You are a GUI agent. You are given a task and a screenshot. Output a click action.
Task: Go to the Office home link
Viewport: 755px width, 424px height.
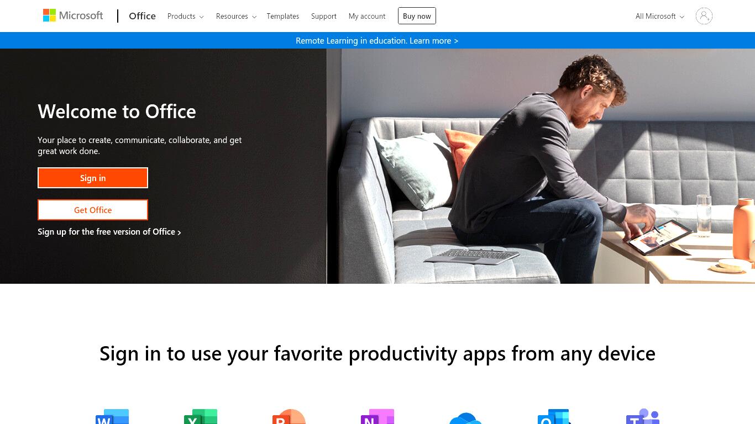(142, 16)
